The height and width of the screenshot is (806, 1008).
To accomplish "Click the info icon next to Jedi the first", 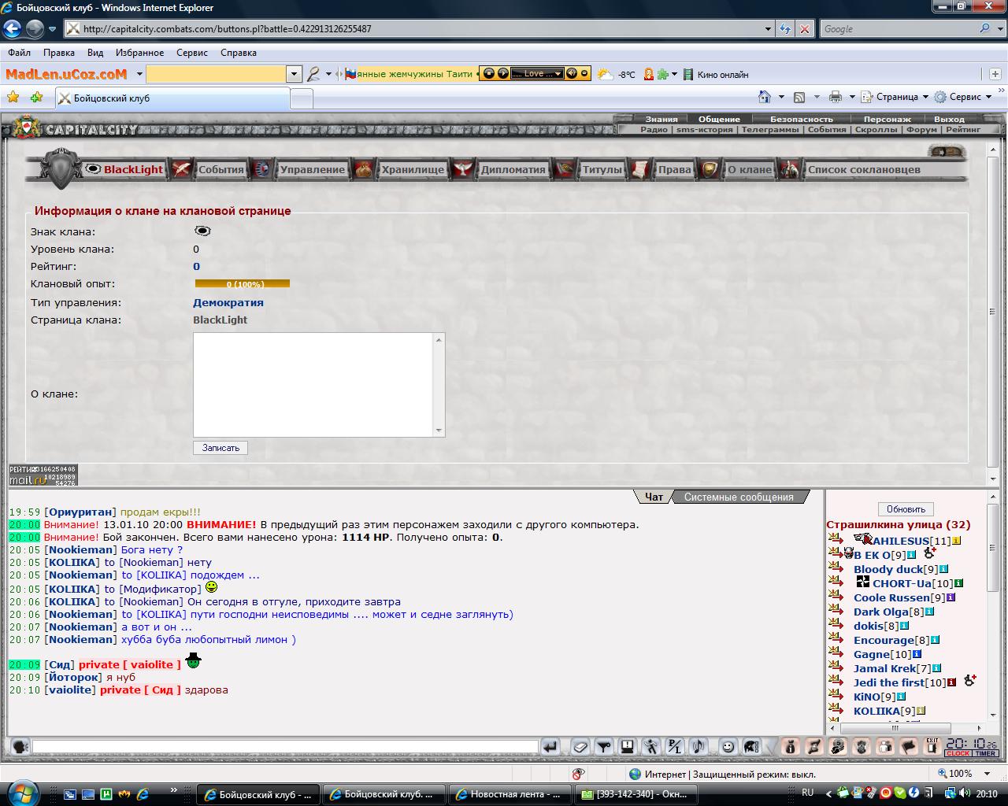I will [x=951, y=682].
